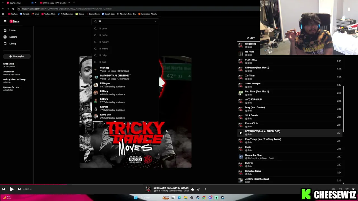This screenshot has width=358, height=201.
Task: Open the Windows Start menu
Action: pyautogui.click(x=136, y=198)
